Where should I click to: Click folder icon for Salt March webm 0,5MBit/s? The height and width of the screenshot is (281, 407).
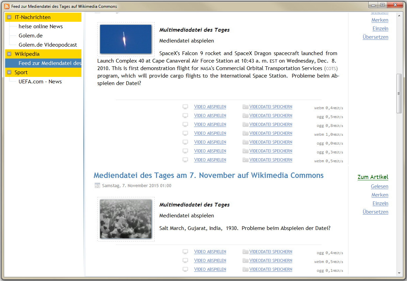click(x=245, y=261)
